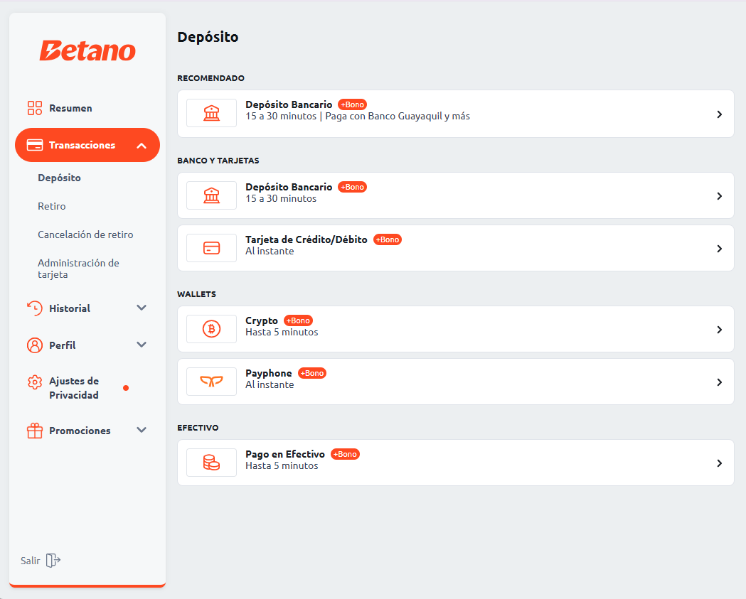Open Ajustes de Privacidad
The image size is (746, 599).
pyautogui.click(x=74, y=388)
